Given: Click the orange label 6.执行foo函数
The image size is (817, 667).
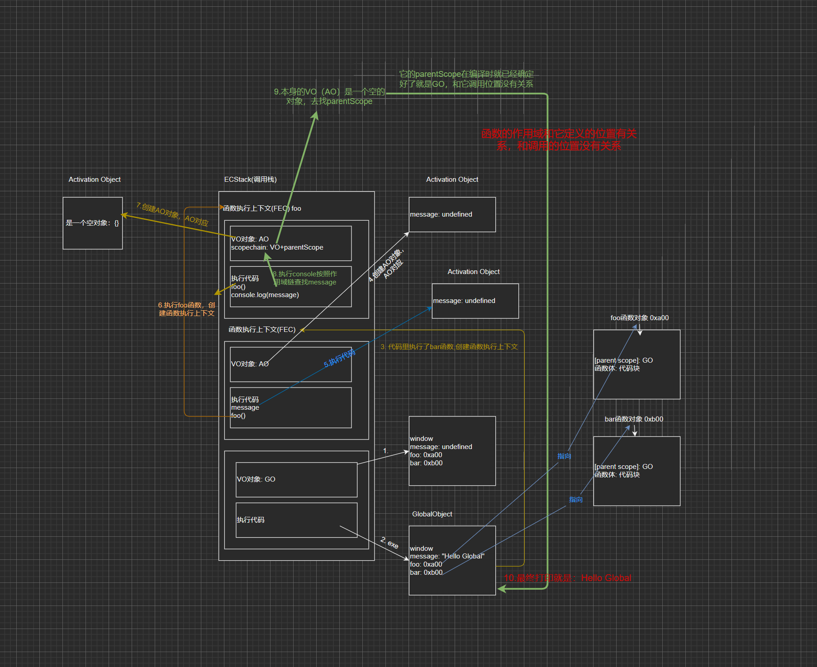Looking at the screenshot, I should point(186,309).
